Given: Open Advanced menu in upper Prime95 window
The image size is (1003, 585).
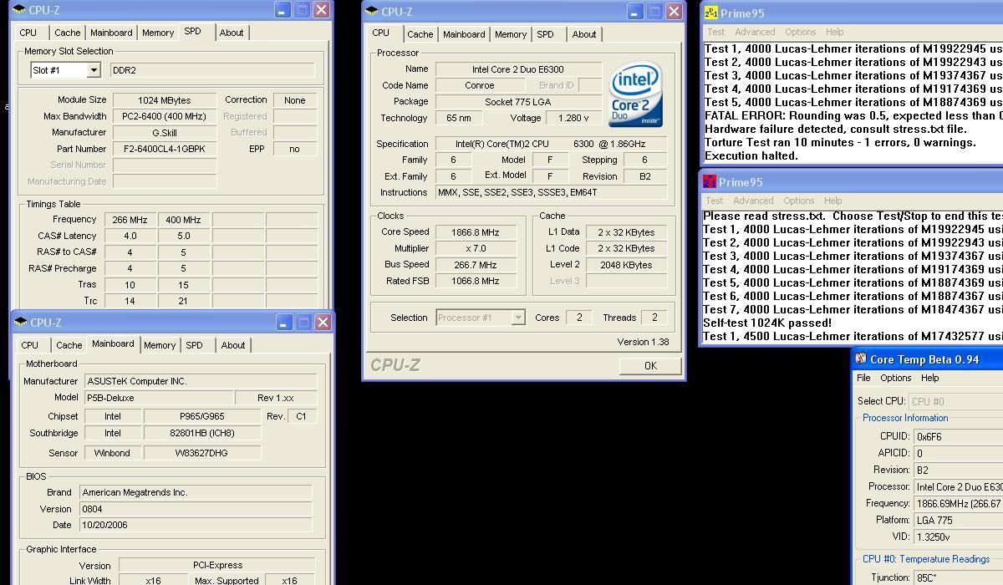Looking at the screenshot, I should click(x=755, y=32).
